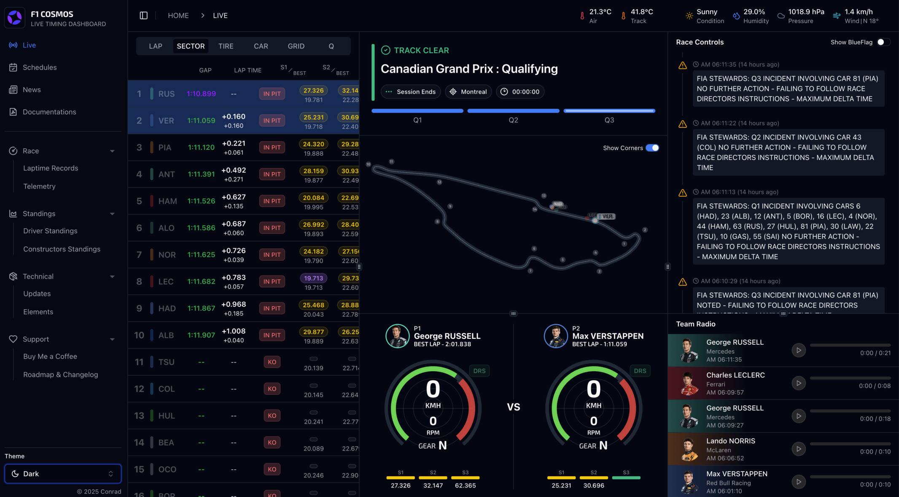The height and width of the screenshot is (497, 899).
Task: Click the air temperature thermometer icon
Action: (582, 16)
